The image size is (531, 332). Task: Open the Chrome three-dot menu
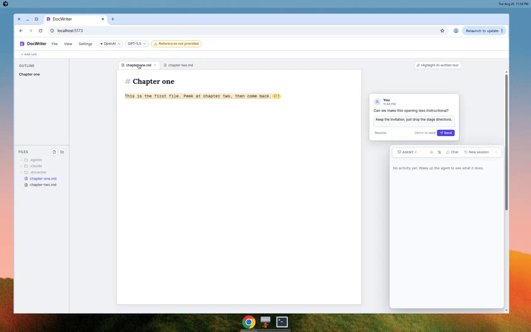(502, 31)
